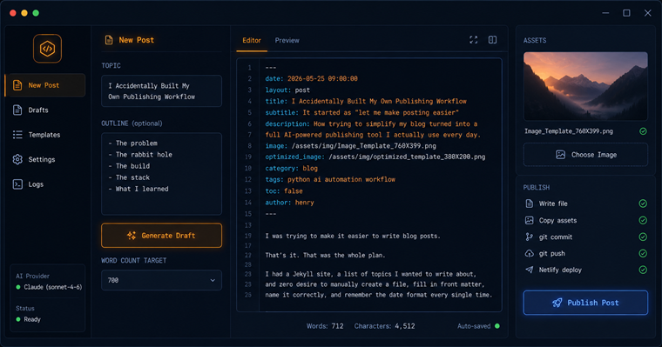Click Netlify deploy paper plane icon
Image resolution: width=662 pixels, height=347 pixels.
point(529,270)
